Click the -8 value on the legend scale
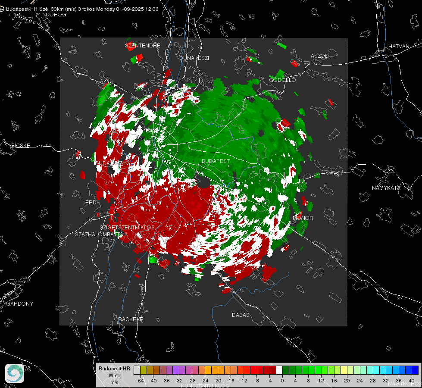This screenshot has height=388, width=422. [257, 381]
